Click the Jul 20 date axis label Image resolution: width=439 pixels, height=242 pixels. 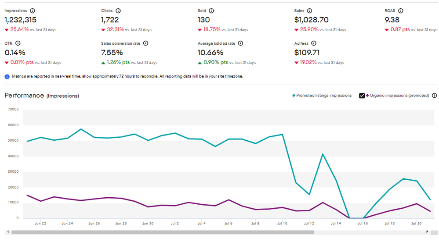(417, 224)
